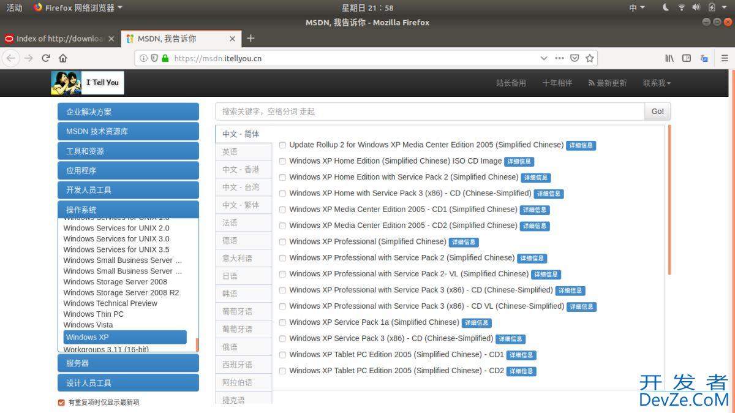The height and width of the screenshot is (413, 735).
Task: Collapse the 操作系统 category
Action: click(129, 210)
